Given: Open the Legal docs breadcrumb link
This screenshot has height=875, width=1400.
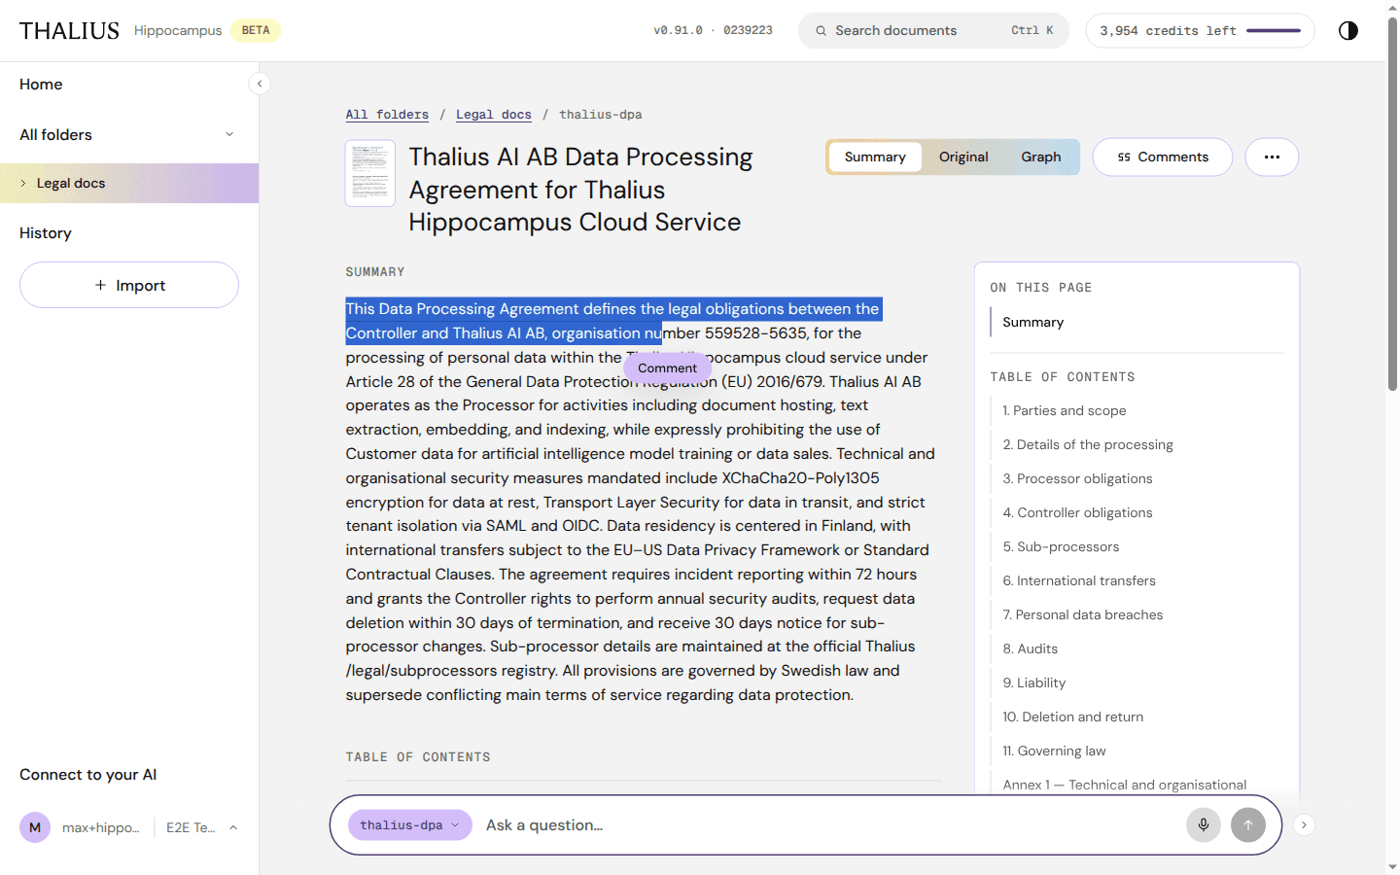Looking at the screenshot, I should pyautogui.click(x=494, y=115).
